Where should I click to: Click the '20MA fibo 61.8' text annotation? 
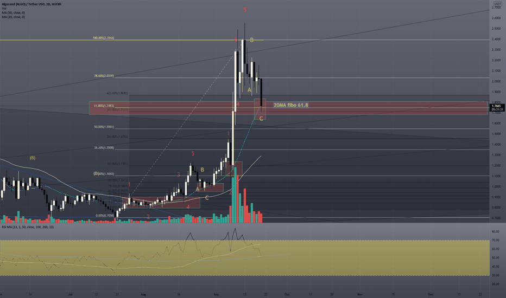pyautogui.click(x=291, y=105)
